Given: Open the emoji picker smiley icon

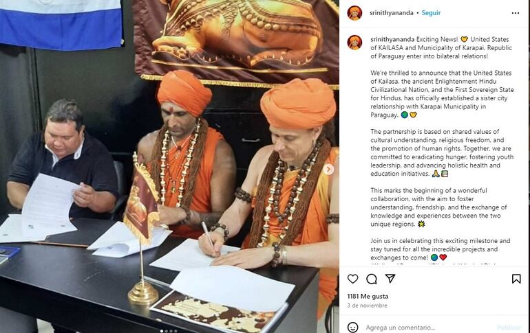Looking at the screenshot, I should pos(352,328).
